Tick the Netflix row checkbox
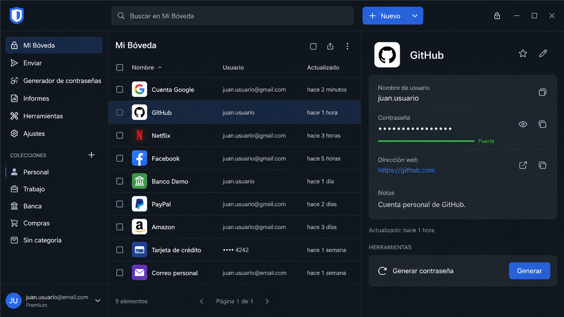This screenshot has width=564, height=317. pyautogui.click(x=120, y=135)
